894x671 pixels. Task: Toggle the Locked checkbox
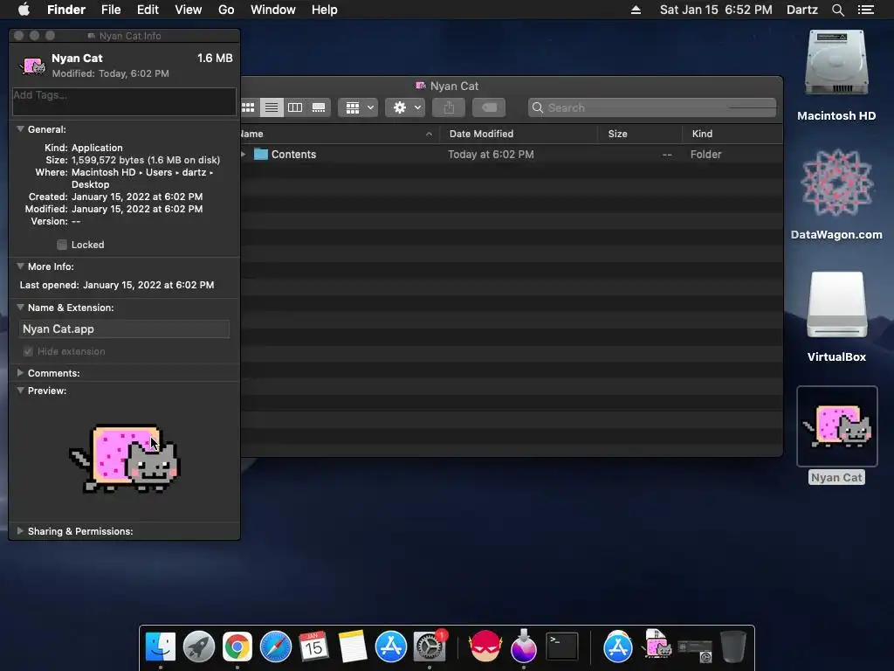tap(62, 245)
